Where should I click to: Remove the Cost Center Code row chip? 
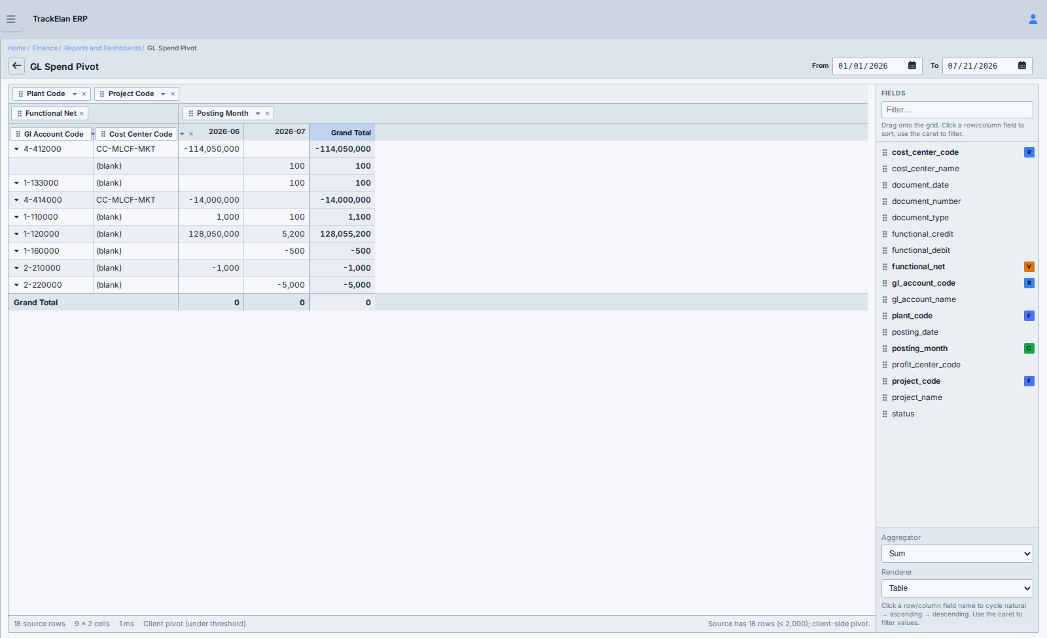pos(191,134)
